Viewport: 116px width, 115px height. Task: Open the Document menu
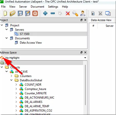pos(38,7)
